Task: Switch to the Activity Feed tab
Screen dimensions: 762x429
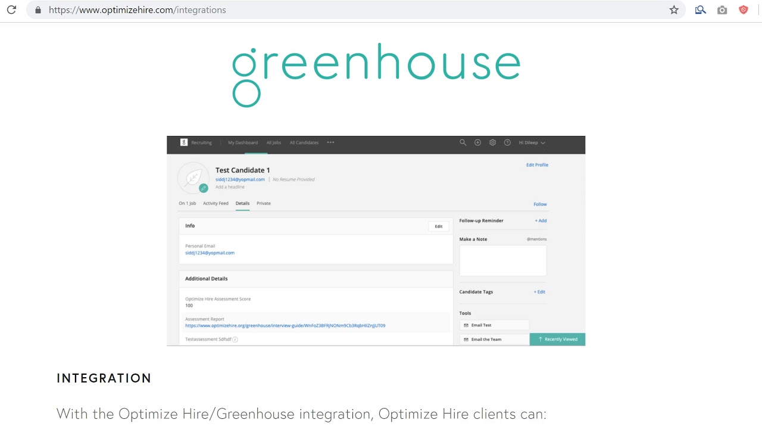Action: point(216,203)
